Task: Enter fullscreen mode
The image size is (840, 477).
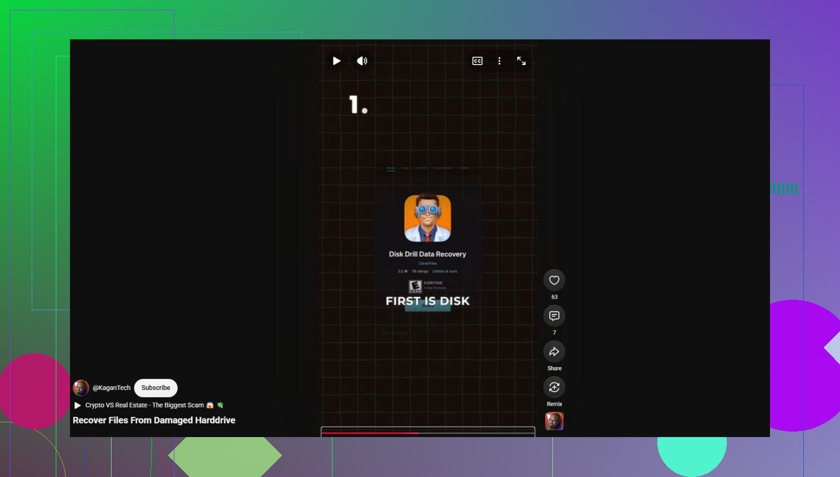Action: click(521, 61)
